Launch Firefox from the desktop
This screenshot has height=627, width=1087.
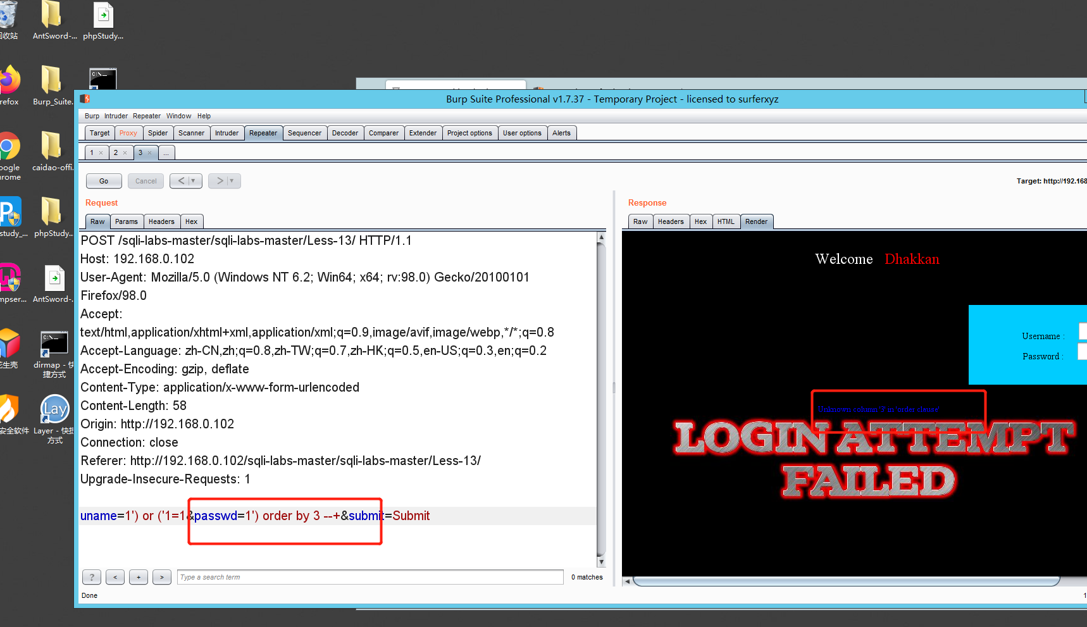click(9, 85)
